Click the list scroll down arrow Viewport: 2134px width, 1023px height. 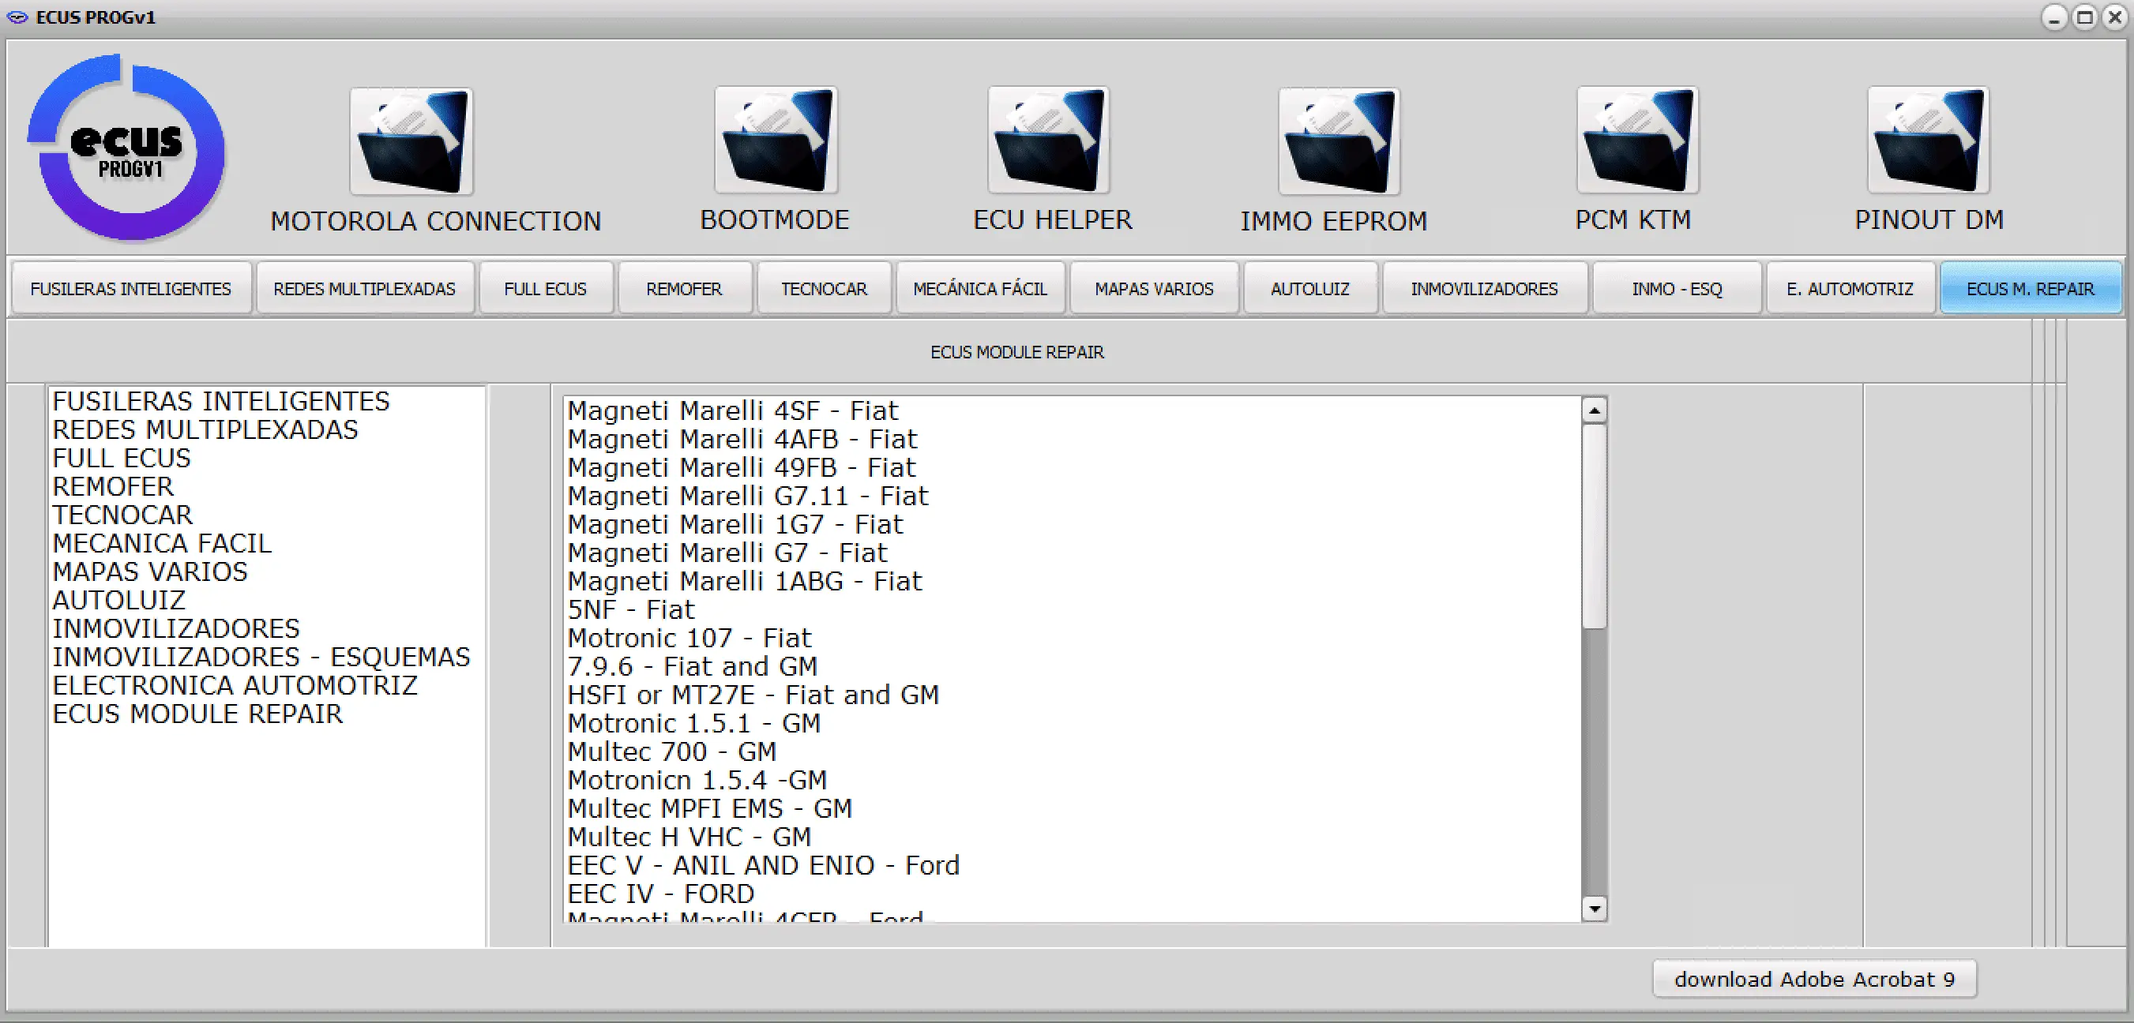(1595, 908)
